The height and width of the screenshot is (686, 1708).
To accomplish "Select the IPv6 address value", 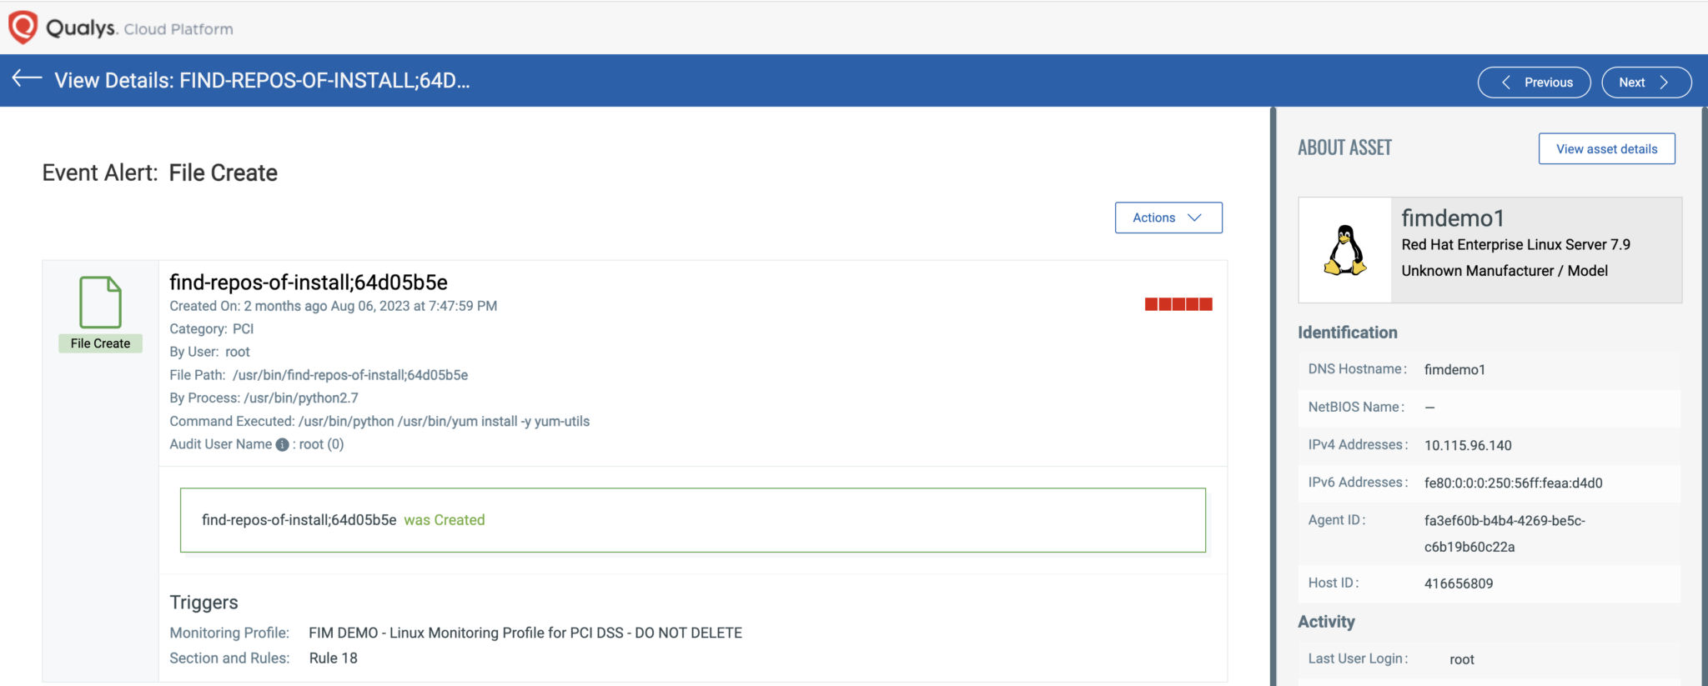I will 1513,483.
